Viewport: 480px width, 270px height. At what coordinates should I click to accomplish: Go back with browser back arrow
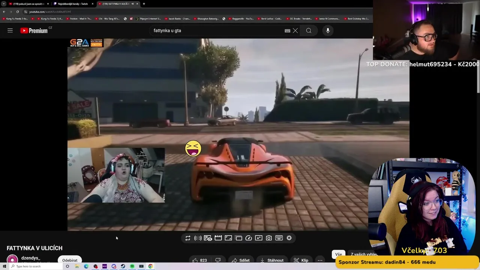[4, 12]
